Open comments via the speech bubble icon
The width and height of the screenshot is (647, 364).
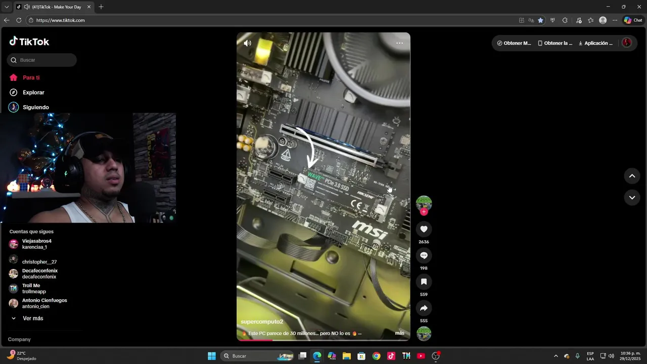[x=424, y=255]
